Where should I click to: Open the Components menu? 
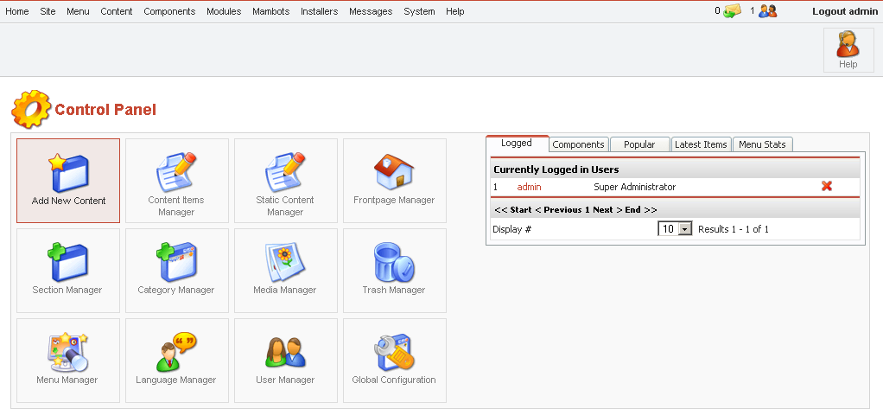tap(169, 11)
